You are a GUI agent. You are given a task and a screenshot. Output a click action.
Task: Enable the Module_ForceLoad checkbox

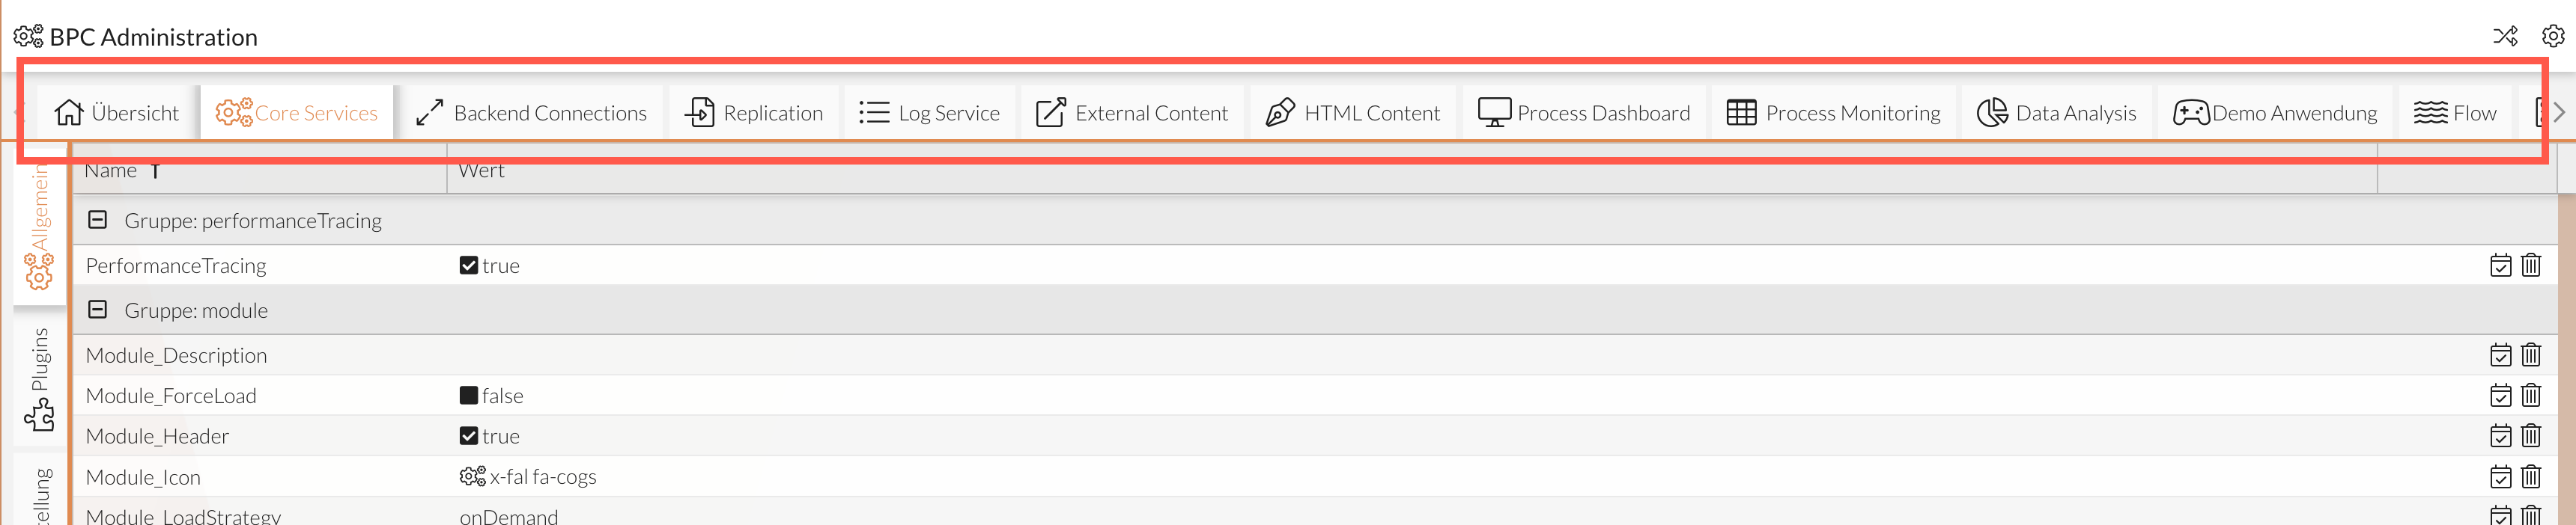[x=468, y=396]
